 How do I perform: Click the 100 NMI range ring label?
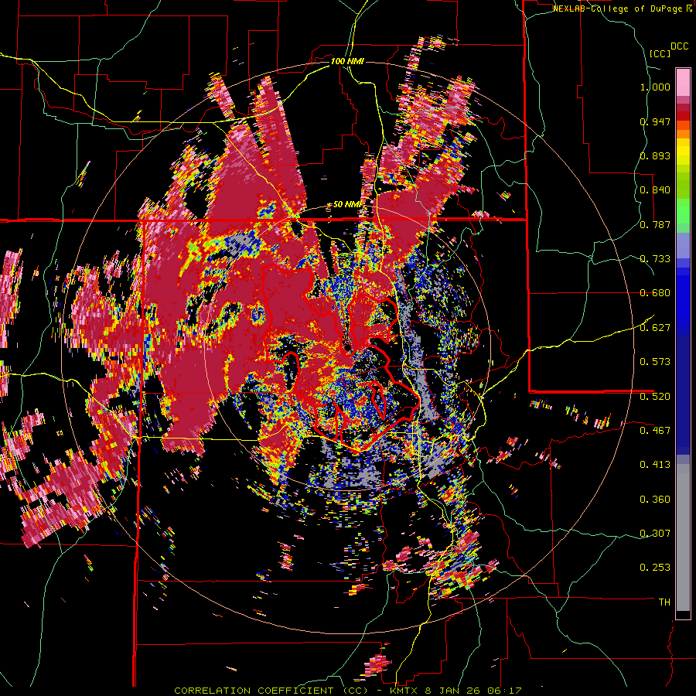pyautogui.click(x=347, y=61)
